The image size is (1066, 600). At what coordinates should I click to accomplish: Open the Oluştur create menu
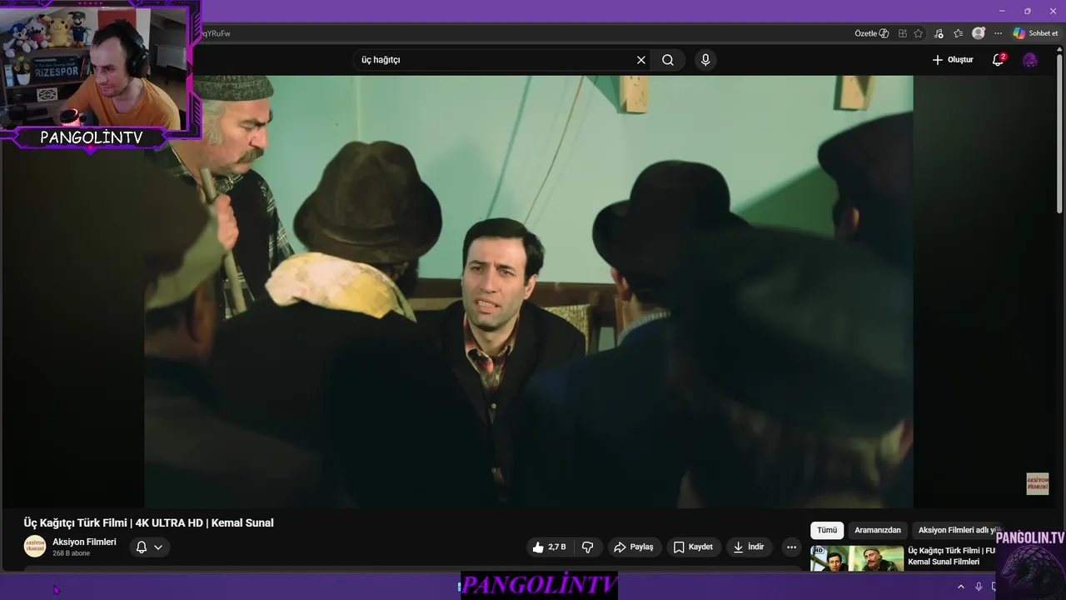(x=953, y=60)
